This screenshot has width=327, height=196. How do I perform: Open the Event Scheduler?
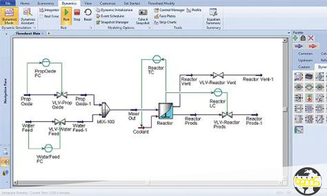pyautogui.click(x=112, y=16)
